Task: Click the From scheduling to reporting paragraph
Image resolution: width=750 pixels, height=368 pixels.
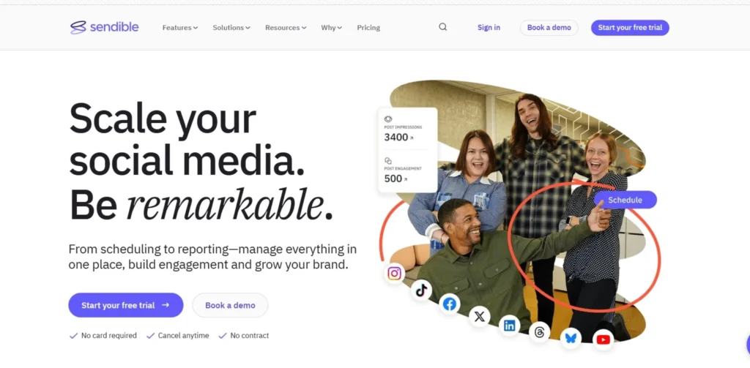Action: point(212,257)
